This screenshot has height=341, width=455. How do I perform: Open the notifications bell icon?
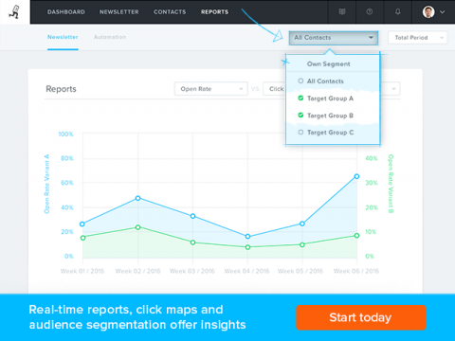398,11
